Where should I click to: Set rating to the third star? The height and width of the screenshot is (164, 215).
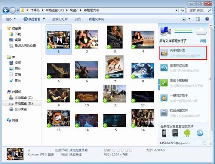click(x=122, y=150)
